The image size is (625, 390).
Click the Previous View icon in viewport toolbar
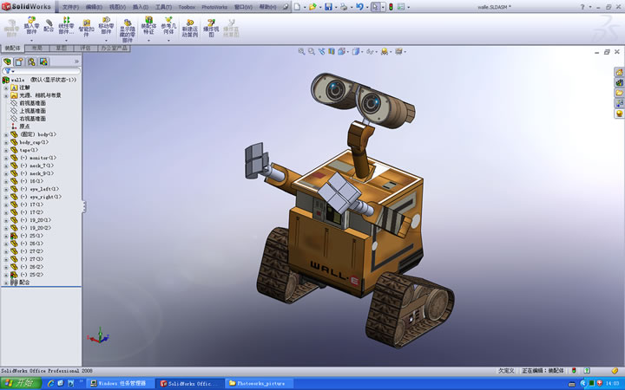(x=322, y=51)
